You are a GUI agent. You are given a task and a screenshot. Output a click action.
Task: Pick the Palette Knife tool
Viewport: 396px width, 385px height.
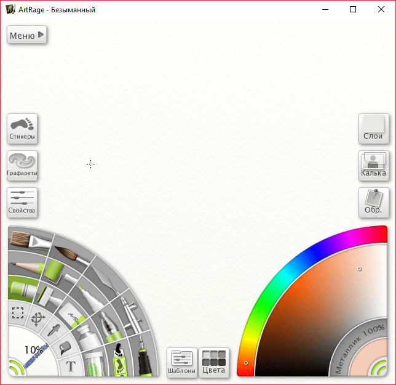[106, 281]
